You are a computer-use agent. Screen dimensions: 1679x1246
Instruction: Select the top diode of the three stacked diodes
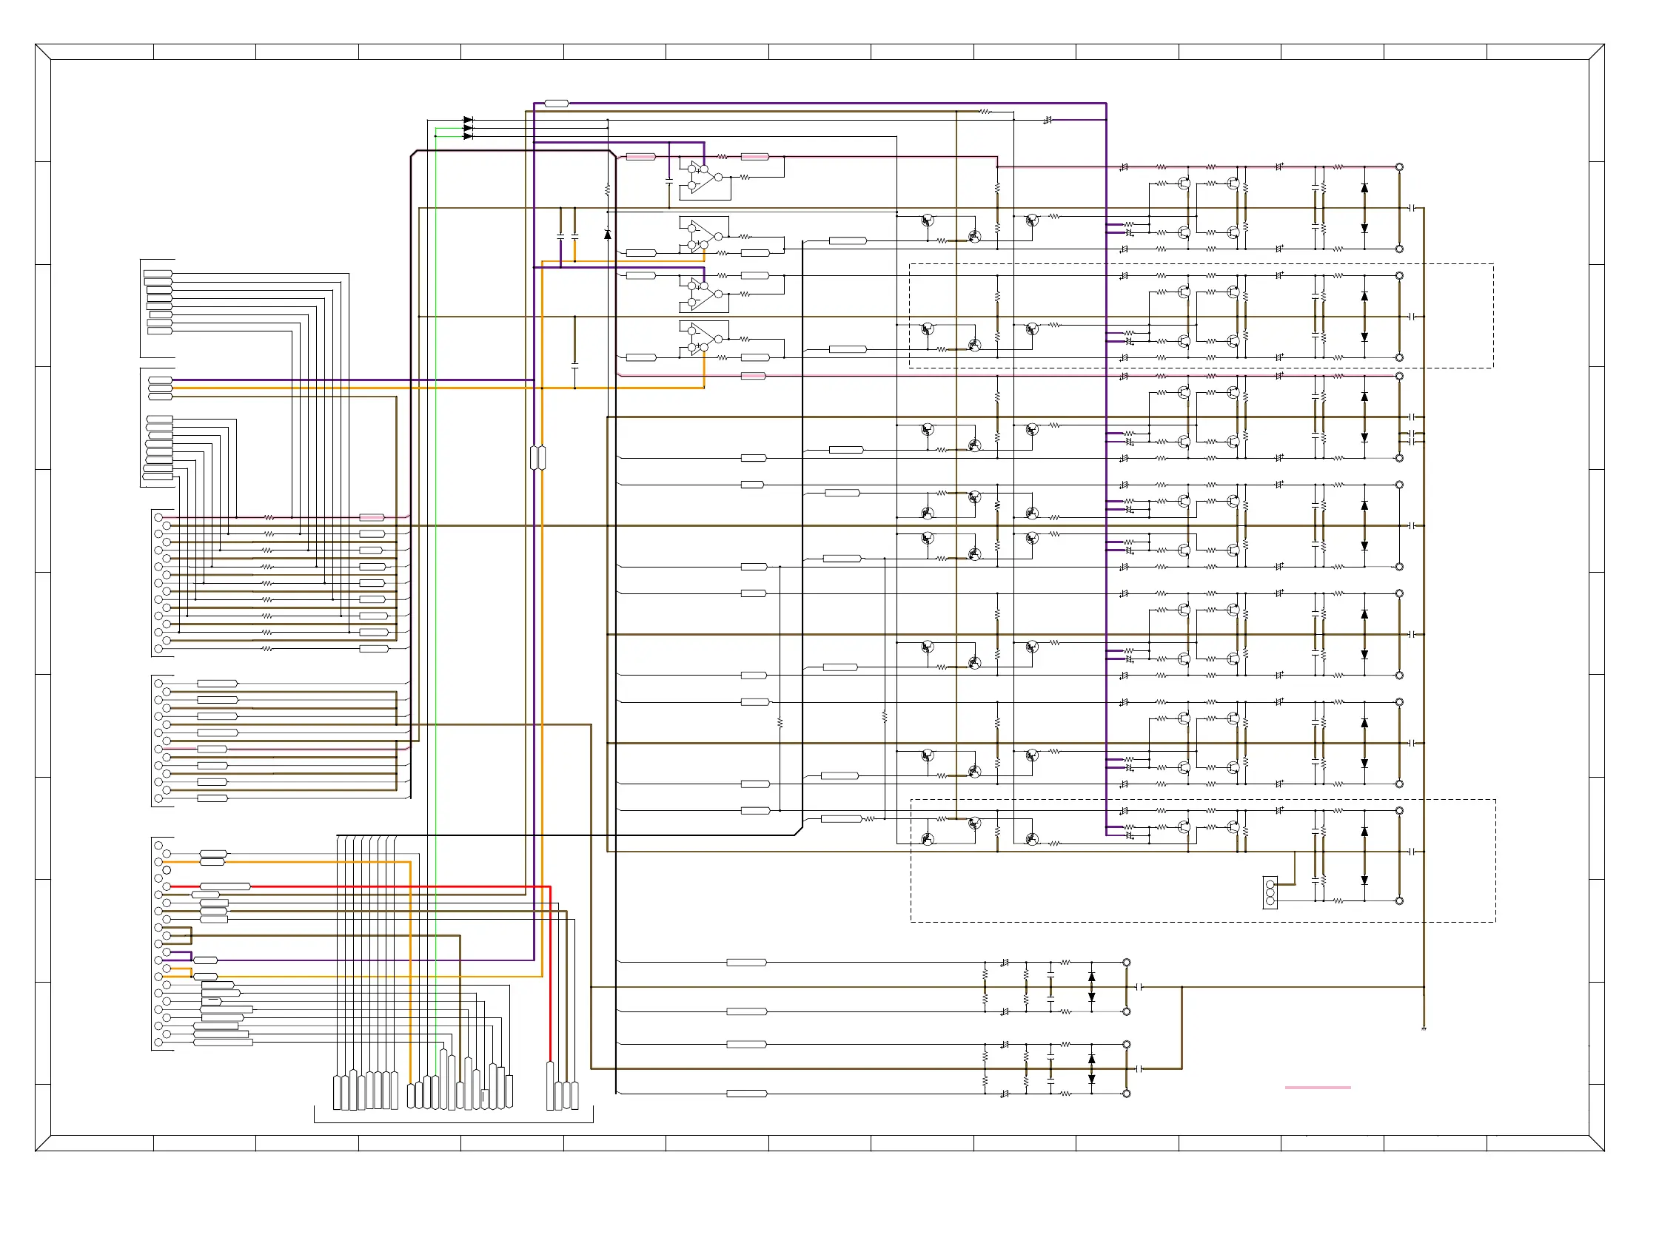[x=468, y=120]
